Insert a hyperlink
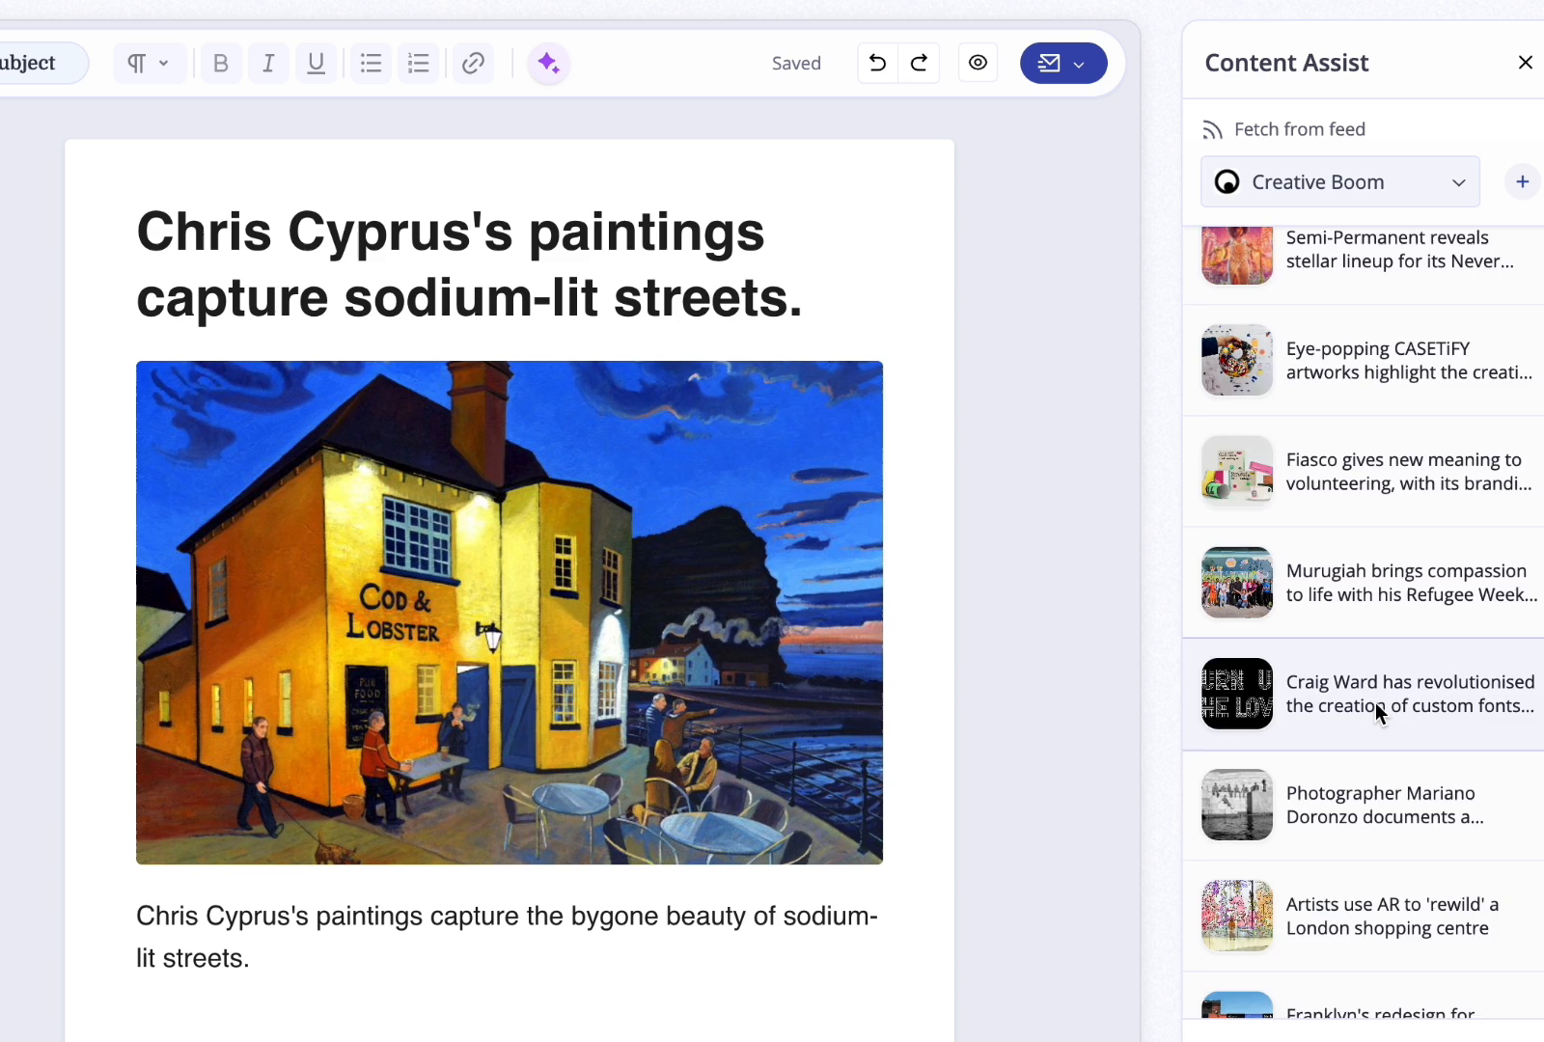Image resolution: width=1544 pixels, height=1042 pixels. click(x=473, y=64)
